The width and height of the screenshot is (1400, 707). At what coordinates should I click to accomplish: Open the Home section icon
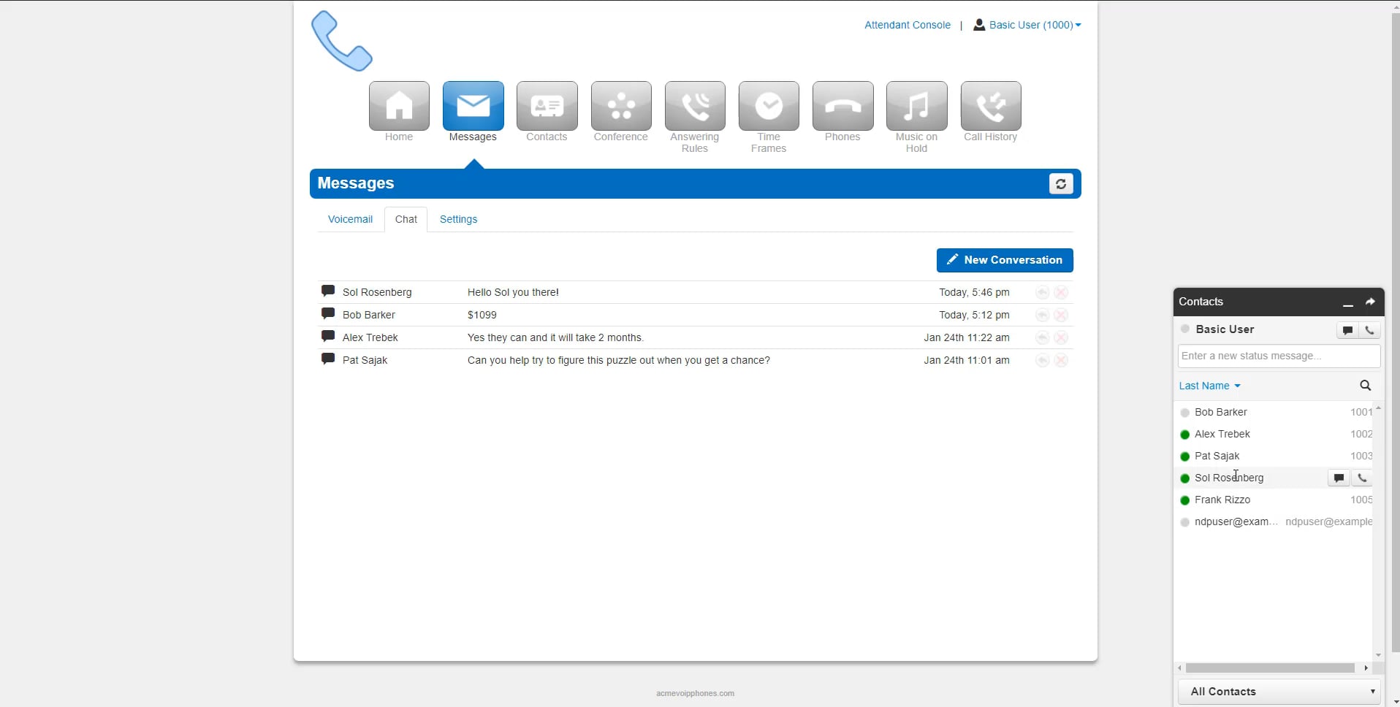pyautogui.click(x=399, y=106)
